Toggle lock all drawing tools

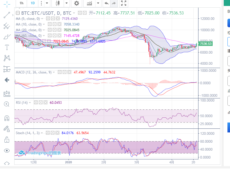tap(7, 140)
